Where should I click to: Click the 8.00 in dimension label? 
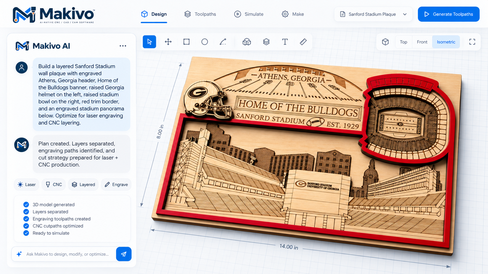pyautogui.click(x=160, y=132)
